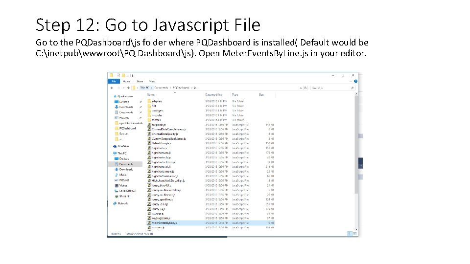Select the flot folder icon
The height and width of the screenshot is (264, 470).
pyautogui.click(x=149, y=106)
